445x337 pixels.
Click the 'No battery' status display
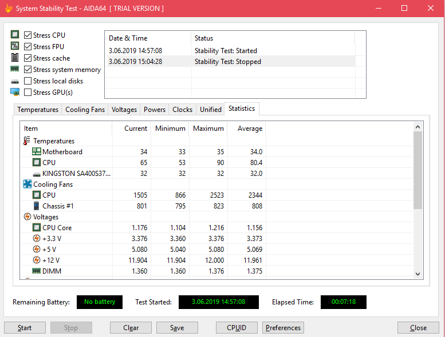coord(100,302)
